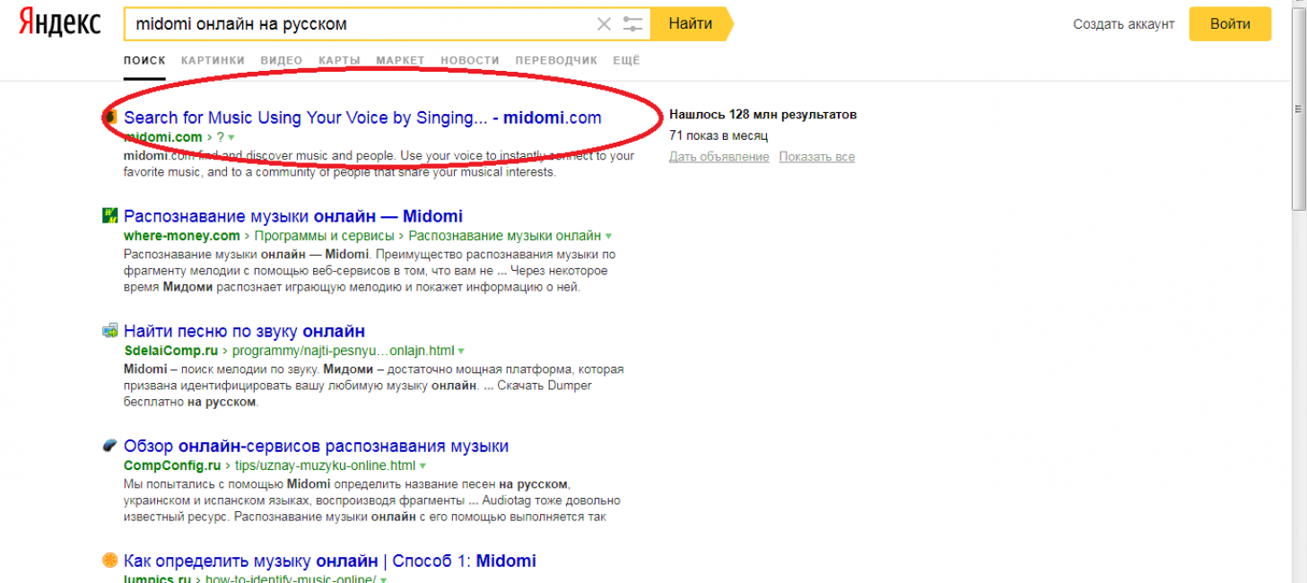
Task: Select the Поиск tab
Action: click(144, 61)
